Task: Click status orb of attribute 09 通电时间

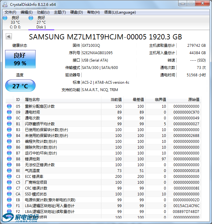Action: 9,112
